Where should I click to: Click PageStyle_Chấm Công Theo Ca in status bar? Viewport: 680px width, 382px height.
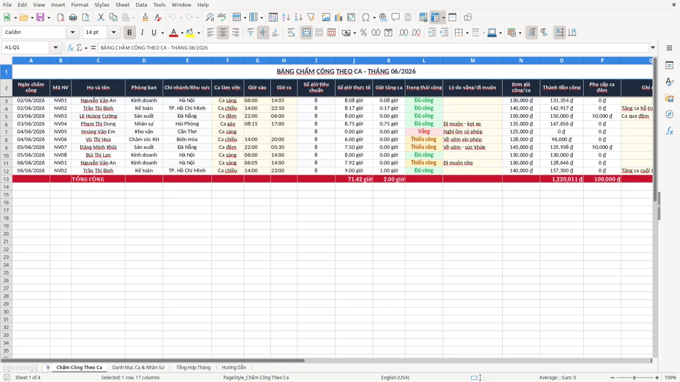point(256,377)
